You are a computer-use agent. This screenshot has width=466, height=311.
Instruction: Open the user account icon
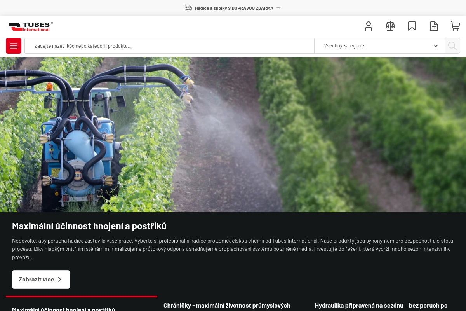[x=369, y=26]
